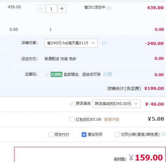Click the question mark help icon for 运费险
Screen dimensions: 166x162
(110, 74)
